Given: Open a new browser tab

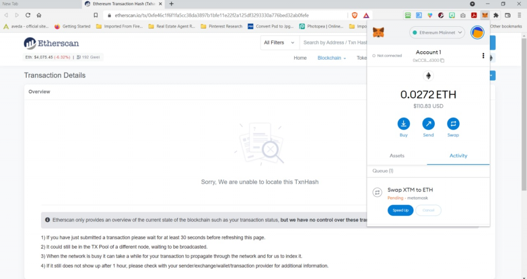Looking at the screenshot, I should (171, 4).
